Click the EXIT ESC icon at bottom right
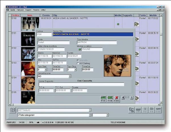 [159, 110]
